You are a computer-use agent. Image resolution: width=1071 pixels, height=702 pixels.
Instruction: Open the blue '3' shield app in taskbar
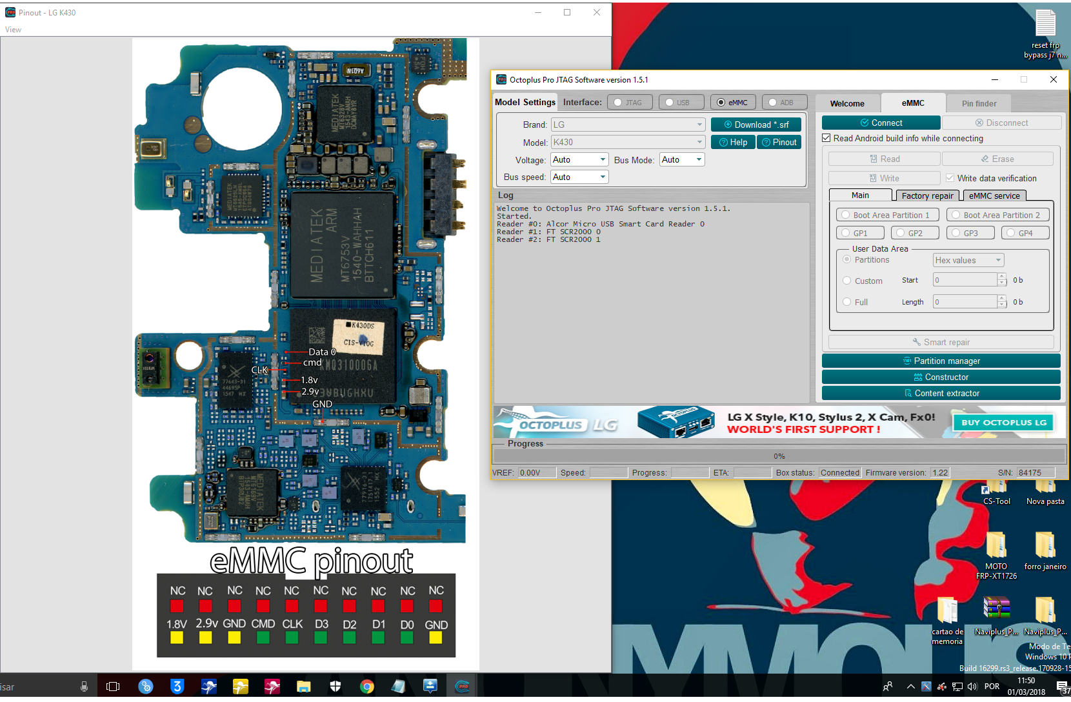[x=177, y=687]
